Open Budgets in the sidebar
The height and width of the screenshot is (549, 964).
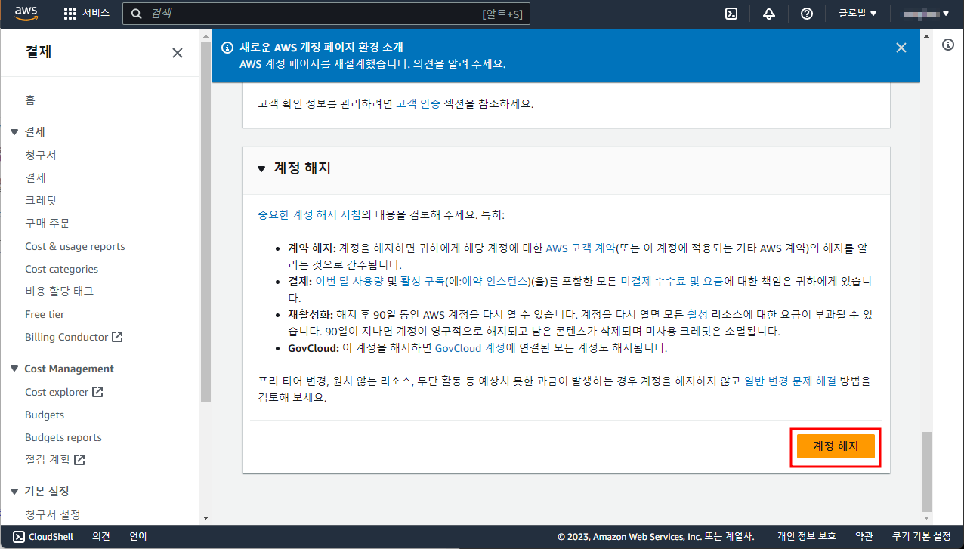(45, 415)
